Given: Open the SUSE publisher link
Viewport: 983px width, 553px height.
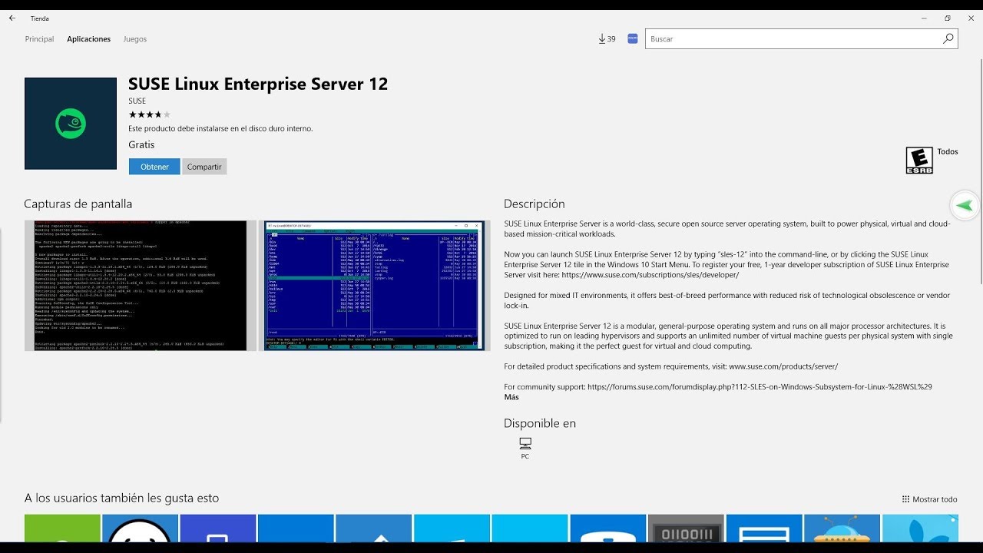Looking at the screenshot, I should coord(137,101).
